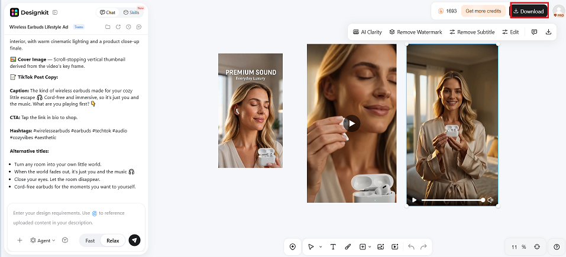Click the chat design requirements input
This screenshot has width=566, height=257.
(76, 218)
